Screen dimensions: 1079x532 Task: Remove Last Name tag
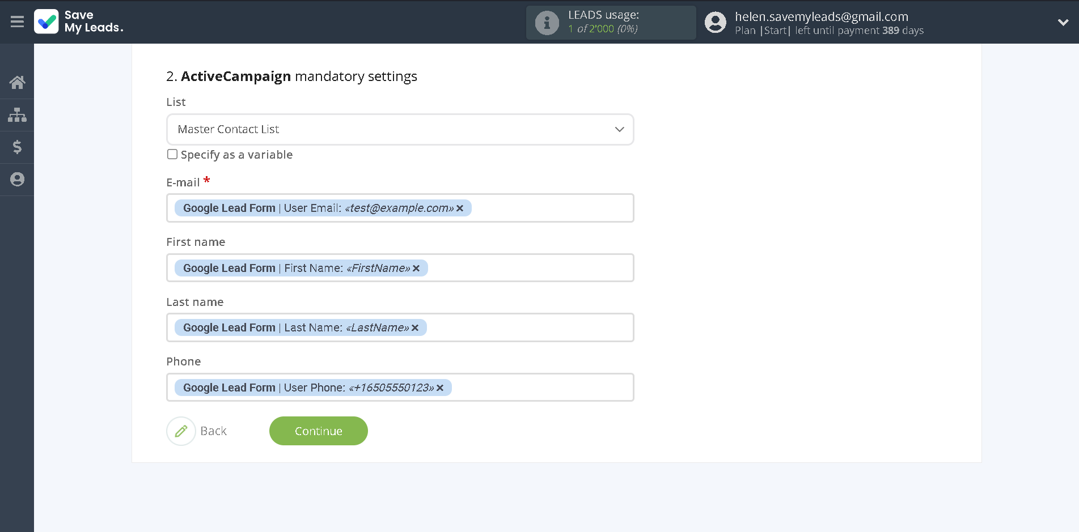[x=415, y=328]
